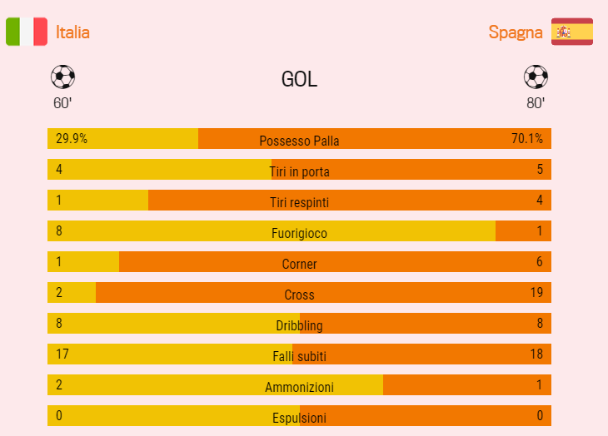Click Spagna's 80' goal minute
The width and height of the screenshot is (608, 436).
click(536, 103)
